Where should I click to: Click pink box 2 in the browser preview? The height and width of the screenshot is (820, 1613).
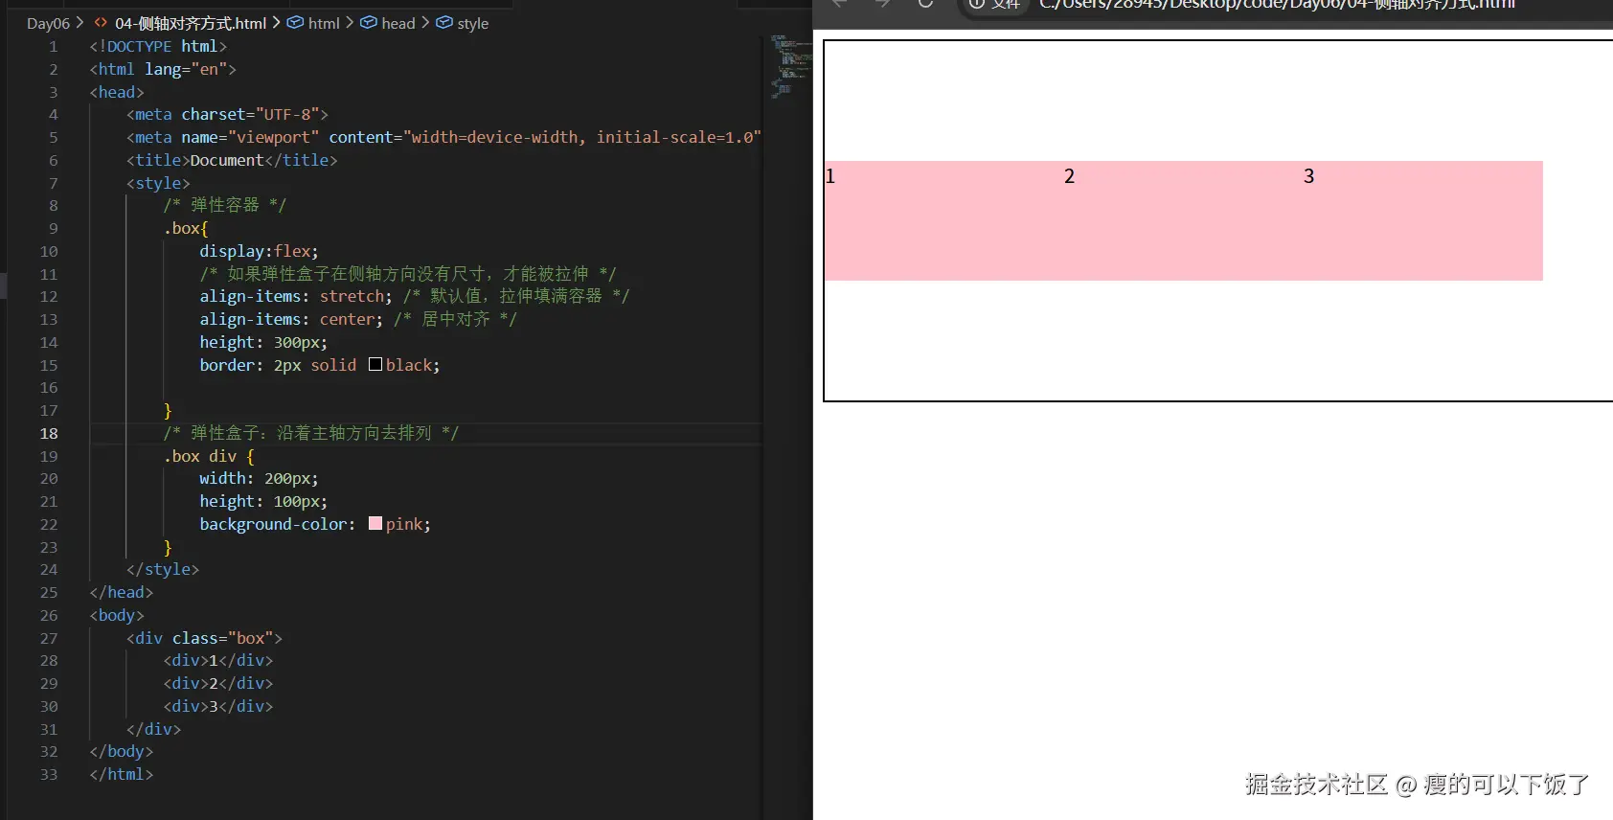pyautogui.click(x=1183, y=220)
